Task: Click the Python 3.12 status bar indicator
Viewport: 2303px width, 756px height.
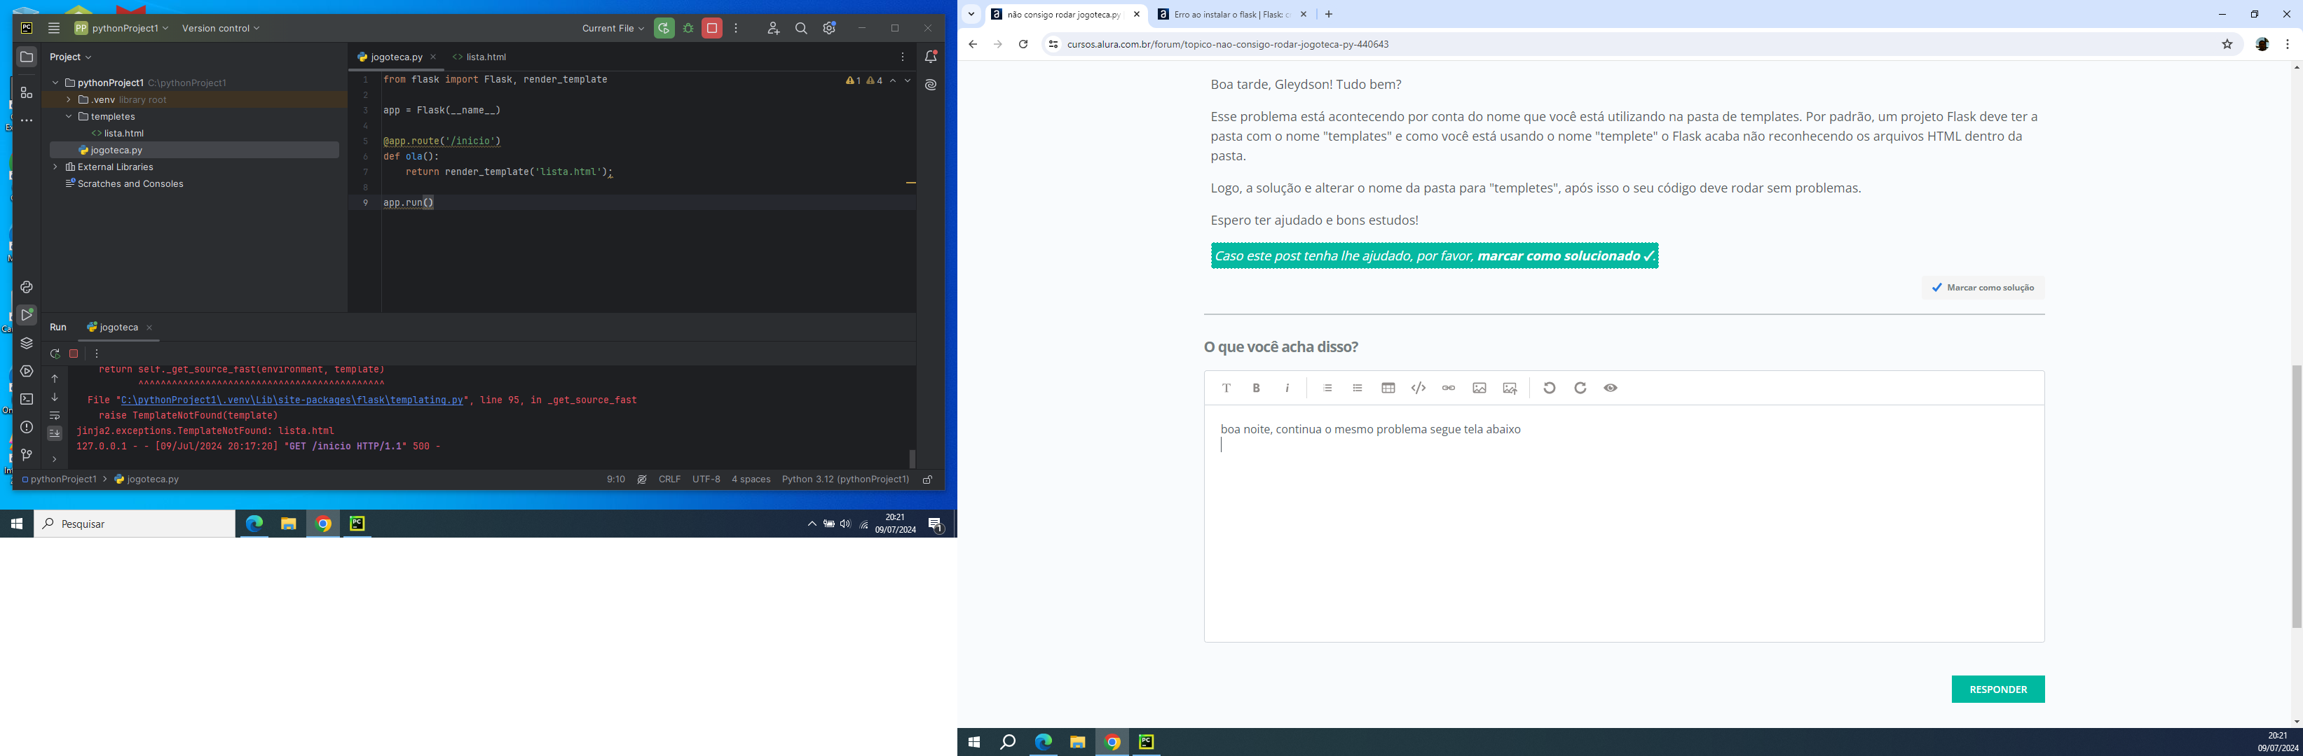Action: 845,480
